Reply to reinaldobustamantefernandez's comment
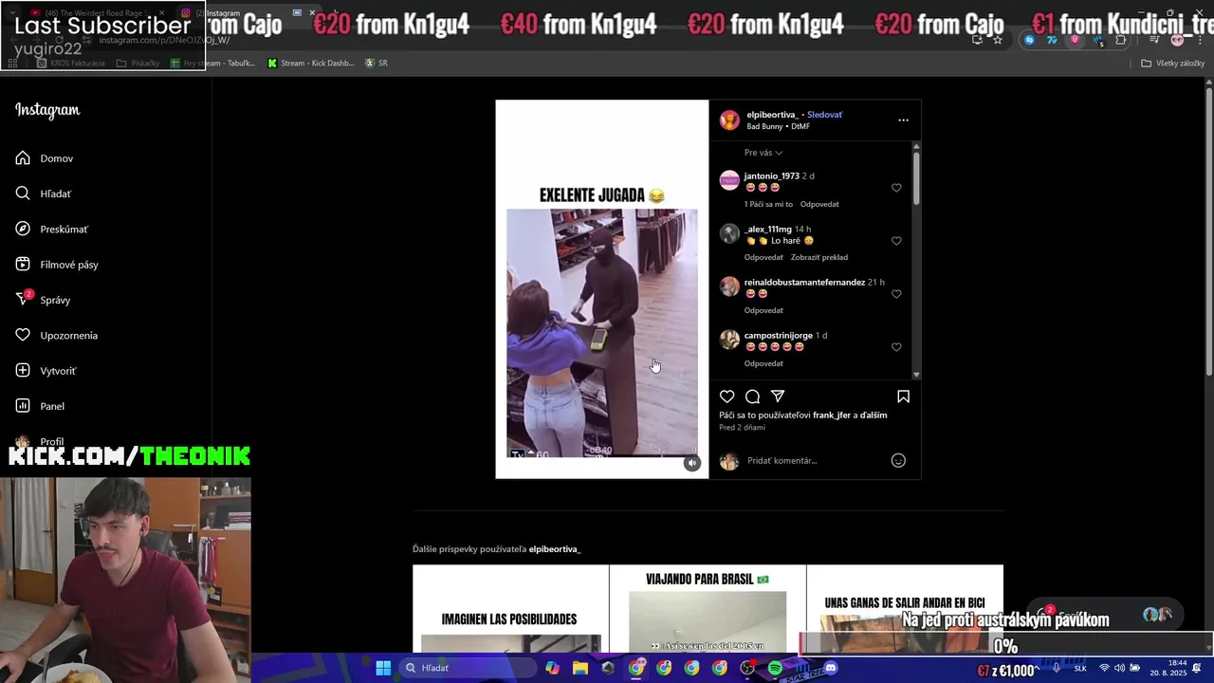The image size is (1214, 683). pyautogui.click(x=763, y=310)
